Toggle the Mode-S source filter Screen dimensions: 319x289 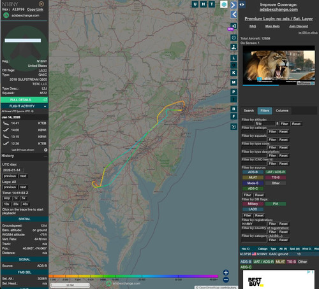click(253, 183)
